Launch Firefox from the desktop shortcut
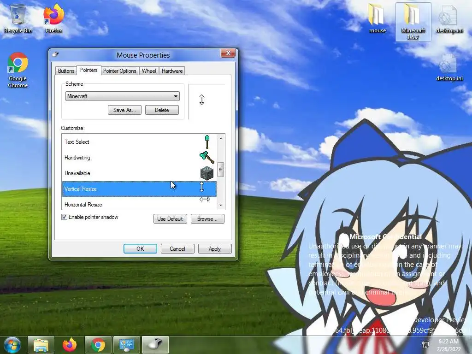The image size is (472, 354). click(x=54, y=18)
